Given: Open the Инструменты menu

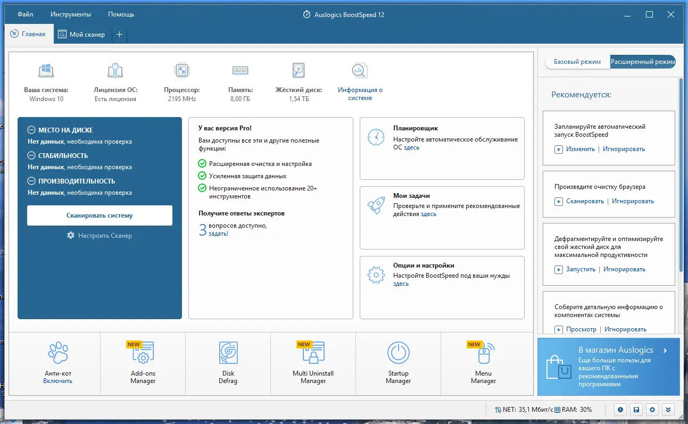Looking at the screenshot, I should pos(71,14).
